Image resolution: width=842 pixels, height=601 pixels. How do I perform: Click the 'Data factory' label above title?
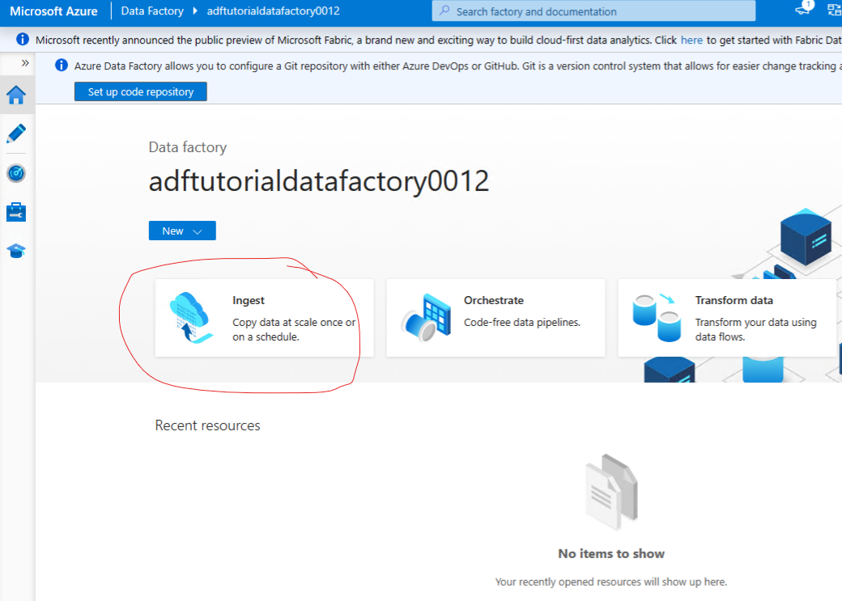187,147
